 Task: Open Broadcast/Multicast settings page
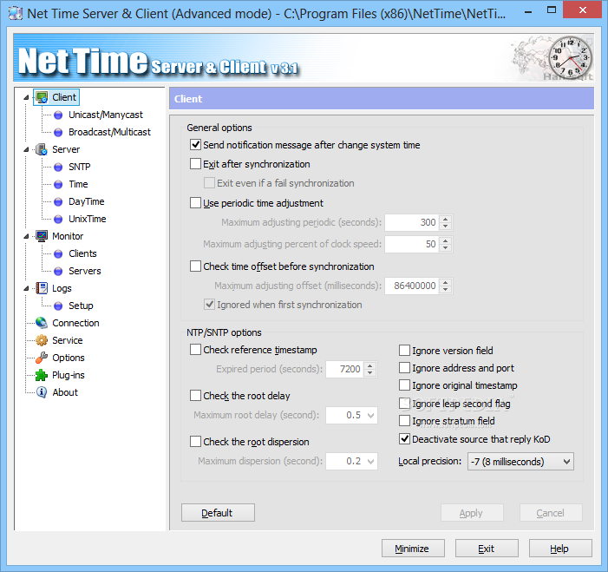[109, 132]
